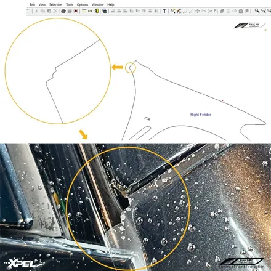Select the Text tool T icon
Screen dimensions: 271x271
pos(164,11)
